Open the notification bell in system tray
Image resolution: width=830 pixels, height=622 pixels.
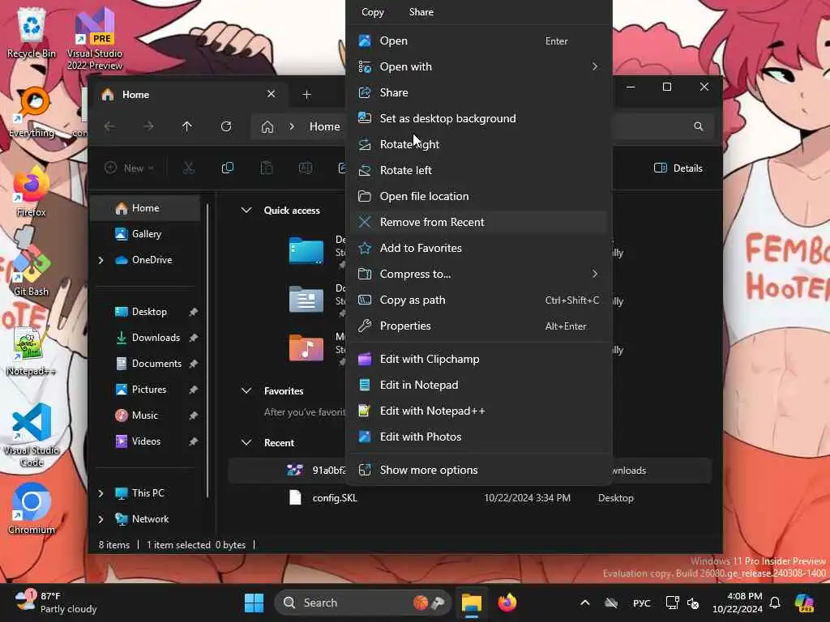pyautogui.click(x=775, y=603)
